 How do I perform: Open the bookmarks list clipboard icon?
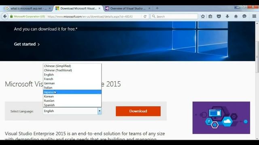[x=210, y=17]
